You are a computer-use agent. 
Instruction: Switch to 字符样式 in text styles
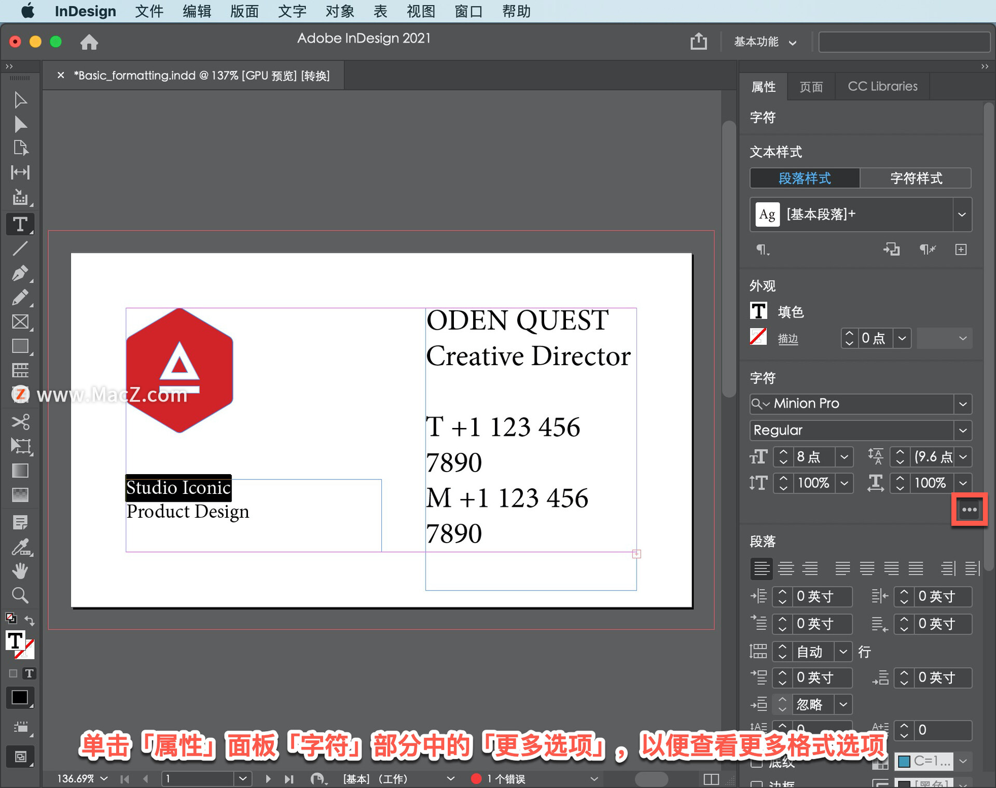[915, 178]
